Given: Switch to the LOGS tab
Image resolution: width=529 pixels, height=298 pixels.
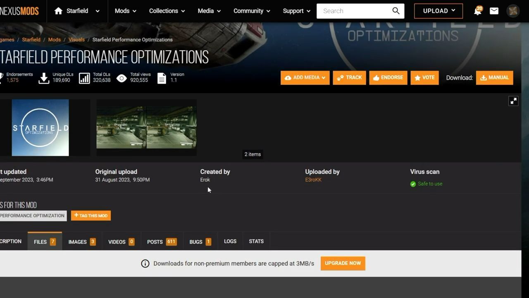Looking at the screenshot, I should (230, 241).
